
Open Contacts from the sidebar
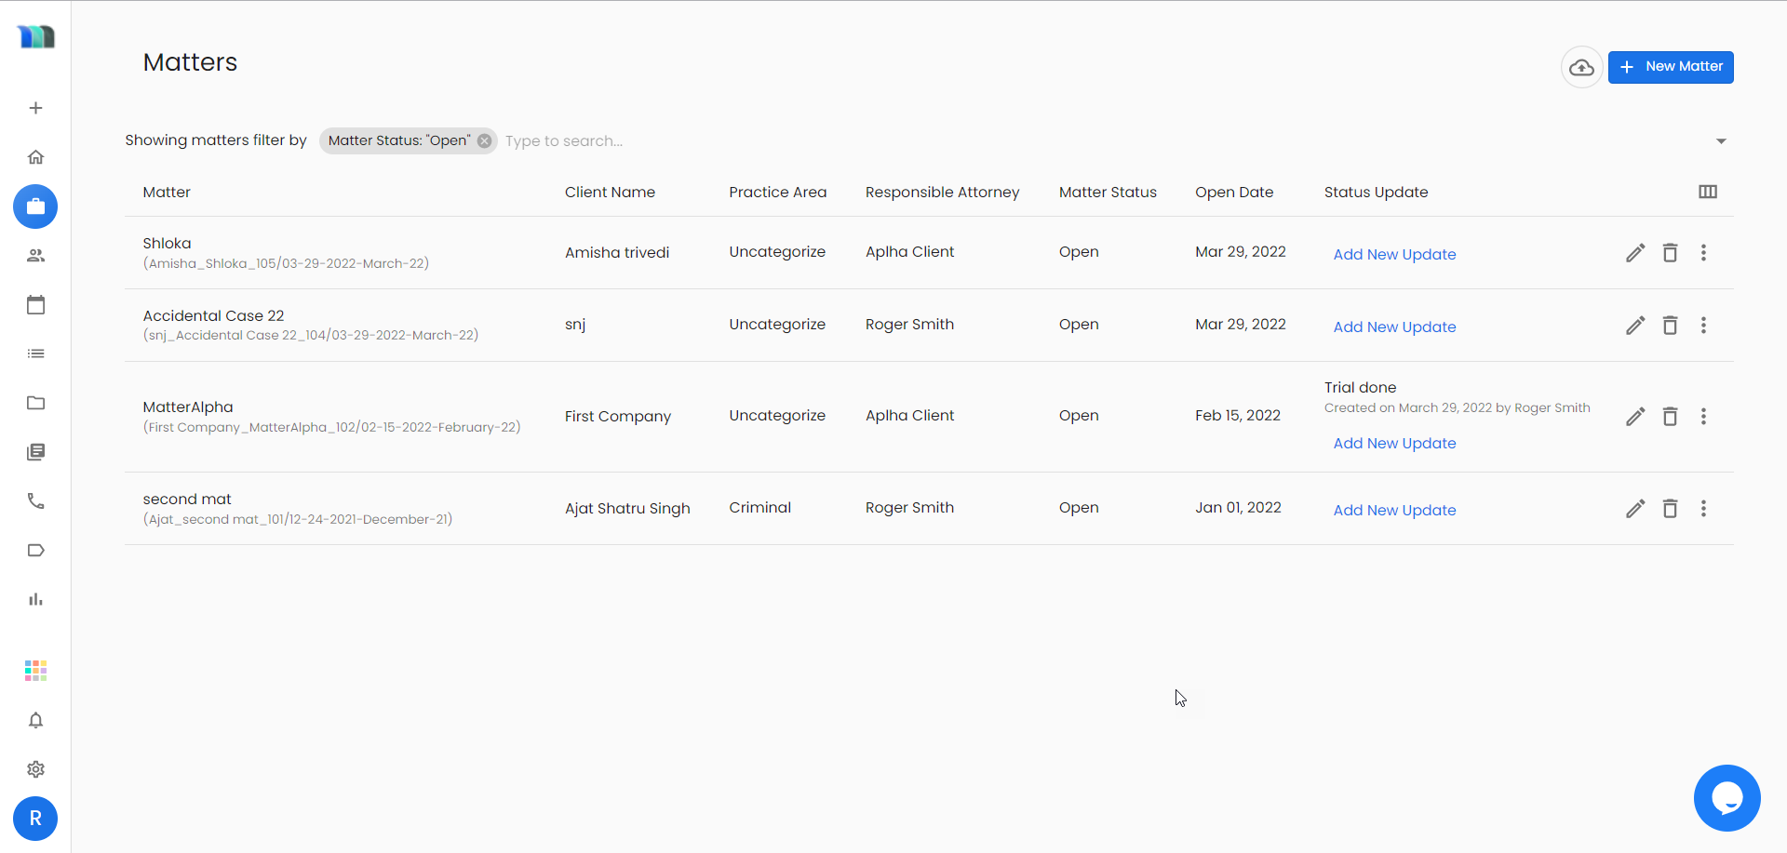[35, 256]
